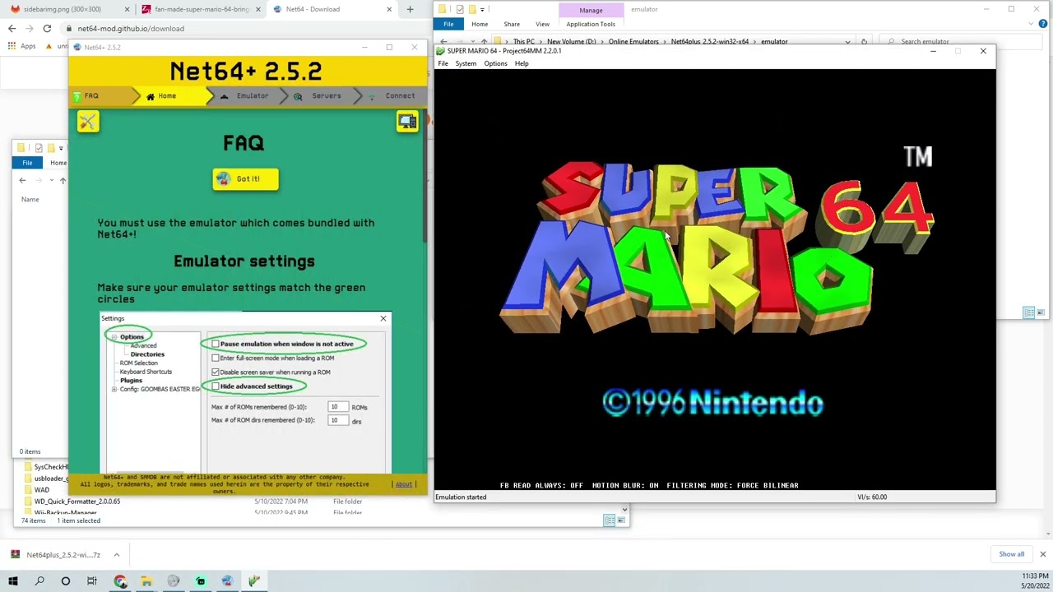Click the File tab in emulator Explorer window
This screenshot has width=1053, height=592.
tap(448, 24)
